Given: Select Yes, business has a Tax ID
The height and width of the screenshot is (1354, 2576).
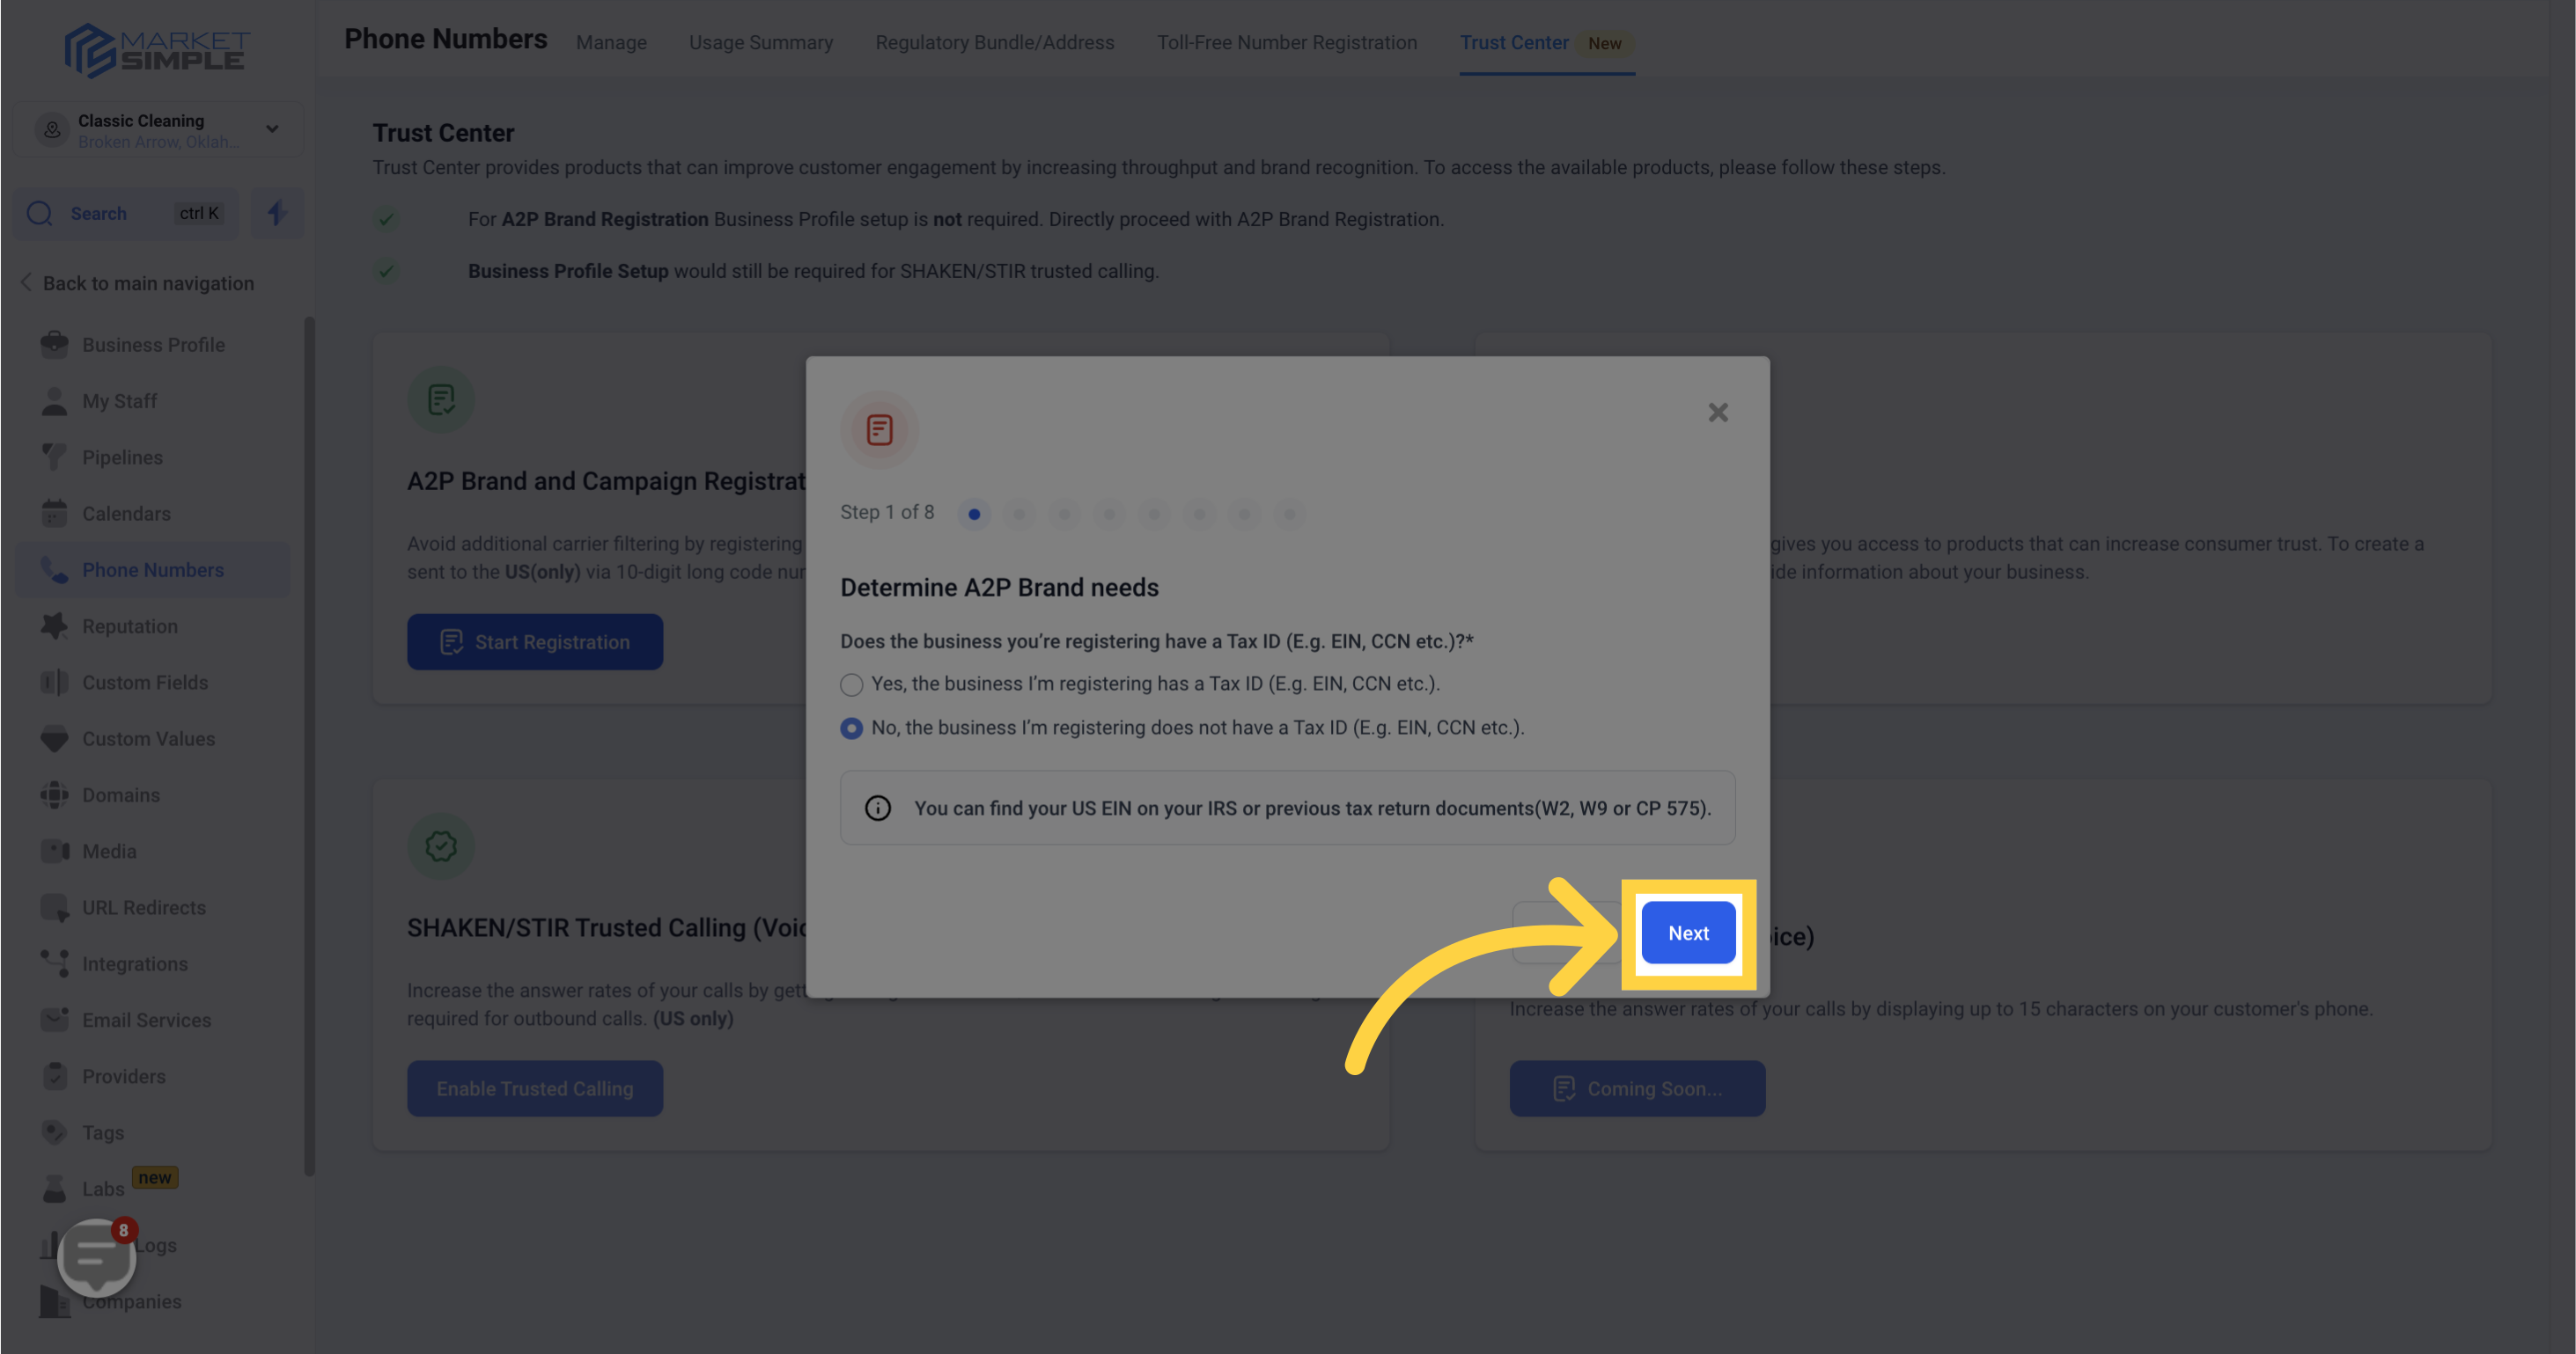Looking at the screenshot, I should point(851,684).
